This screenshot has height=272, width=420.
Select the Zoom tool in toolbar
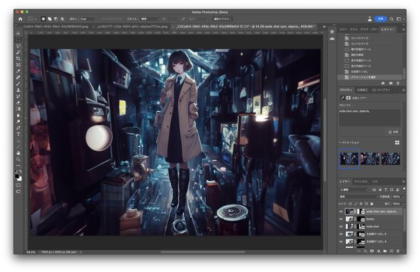[x=18, y=159]
